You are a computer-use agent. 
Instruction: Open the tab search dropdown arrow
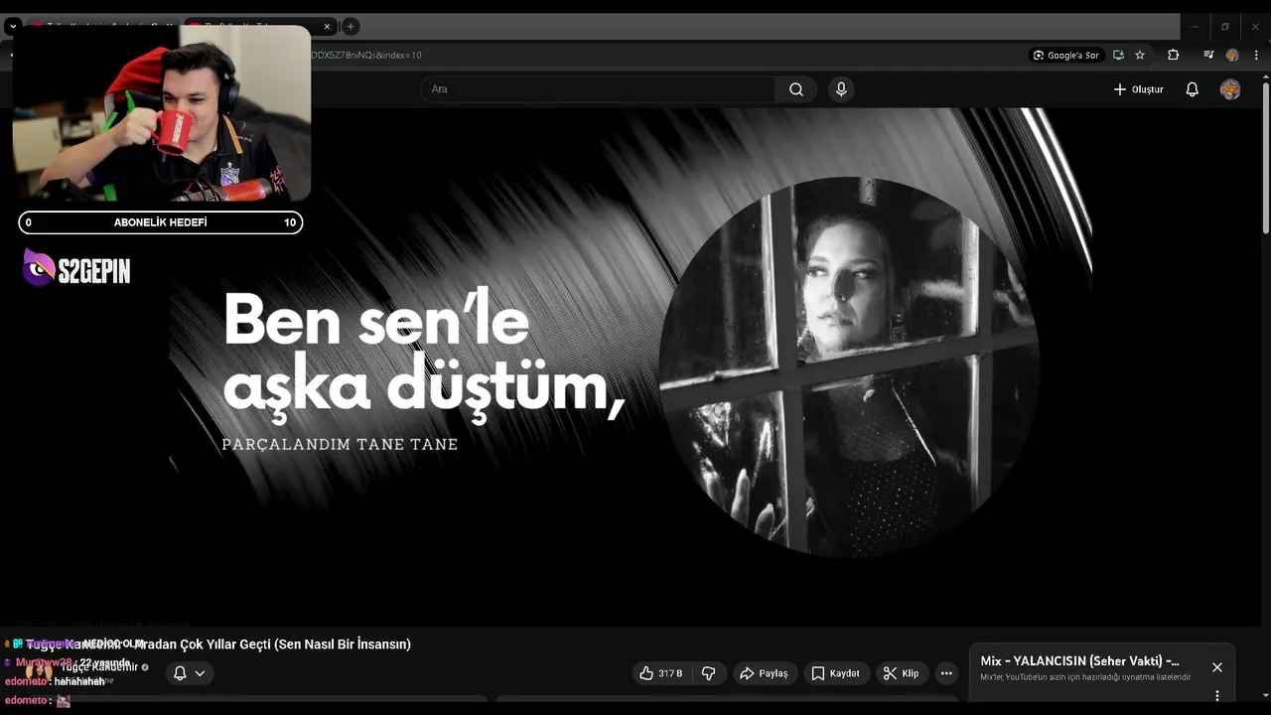pos(13,27)
